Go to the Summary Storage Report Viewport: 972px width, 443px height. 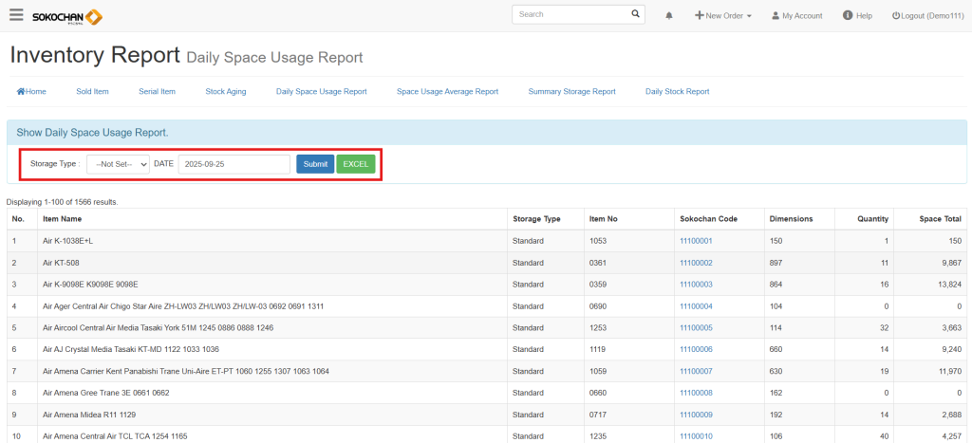pos(571,92)
